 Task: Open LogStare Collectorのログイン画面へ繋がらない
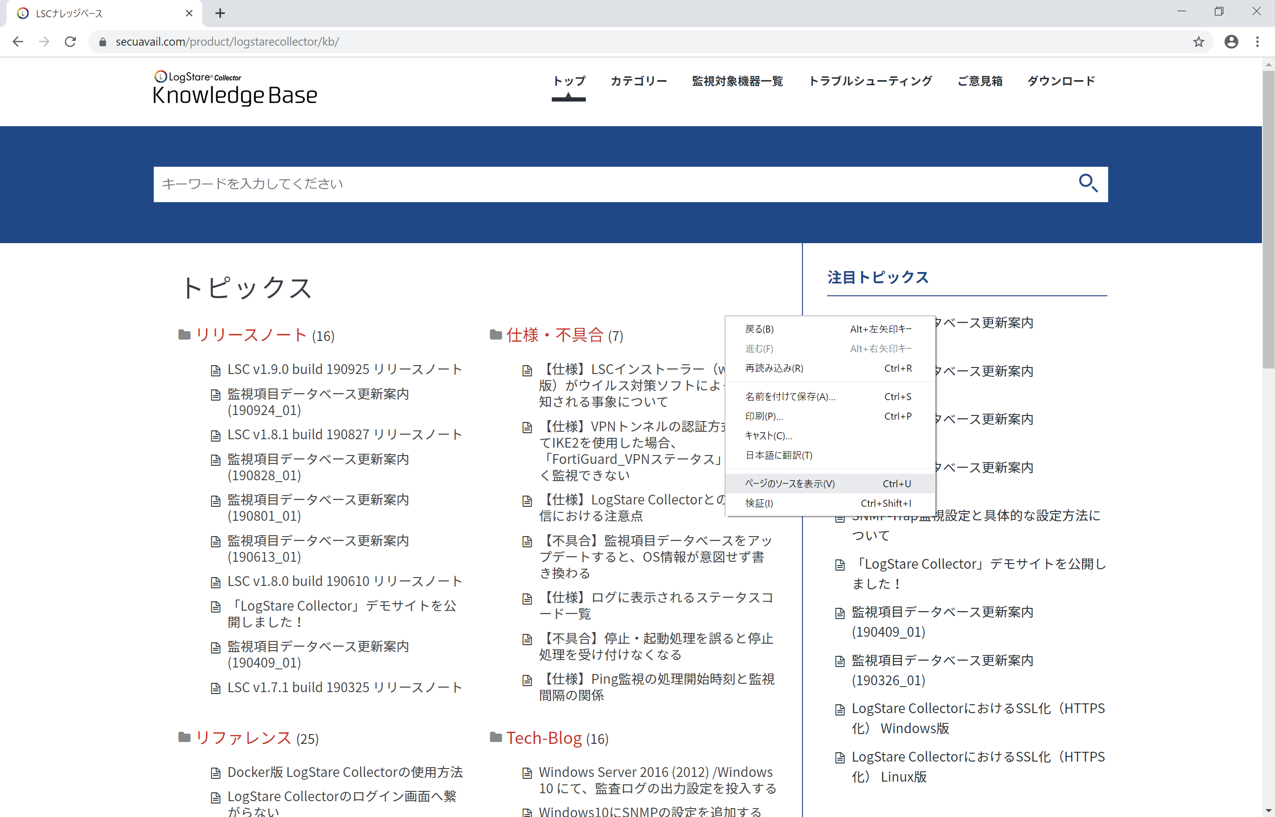click(x=342, y=803)
